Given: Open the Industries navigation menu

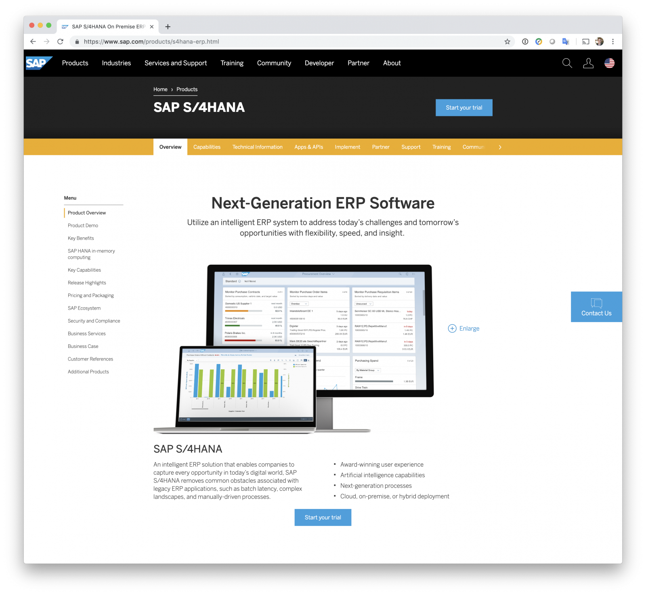Looking at the screenshot, I should pos(116,63).
